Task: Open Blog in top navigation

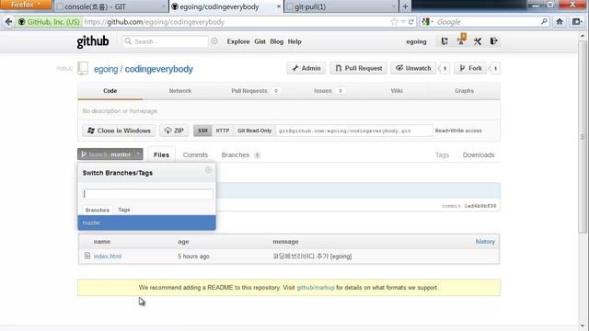Action: point(276,41)
